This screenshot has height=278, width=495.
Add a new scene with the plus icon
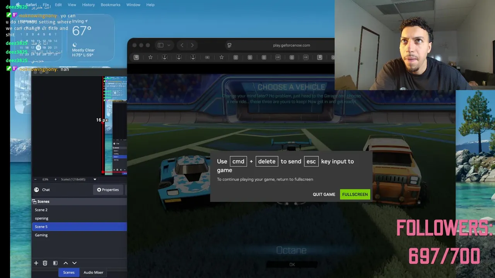point(36,263)
